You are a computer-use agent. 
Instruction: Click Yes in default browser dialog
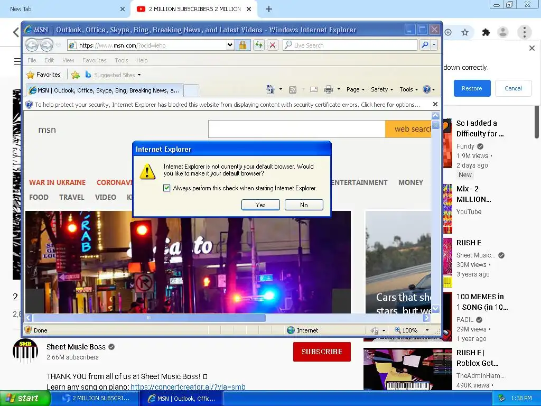[x=260, y=205]
